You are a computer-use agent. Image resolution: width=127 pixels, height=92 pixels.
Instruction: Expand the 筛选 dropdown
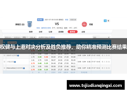pos(33,37)
